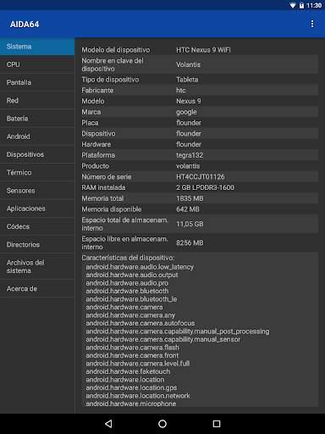Image resolution: width=325 pixels, height=434 pixels.
Task: Select android.hardware.audio.low_latency entry
Action: [x=140, y=267]
